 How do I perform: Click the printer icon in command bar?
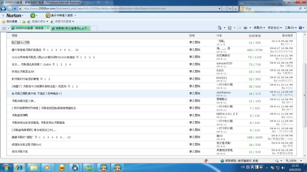245,28
